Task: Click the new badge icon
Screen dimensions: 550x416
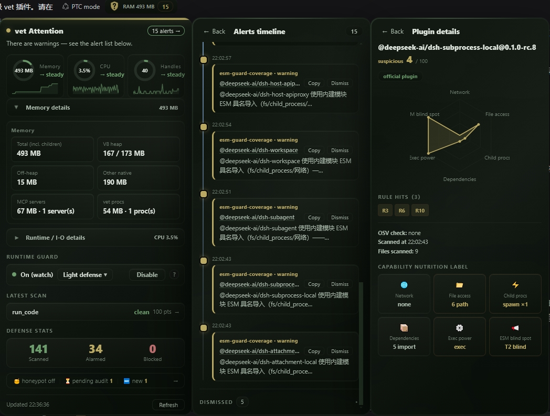Action: (127, 381)
